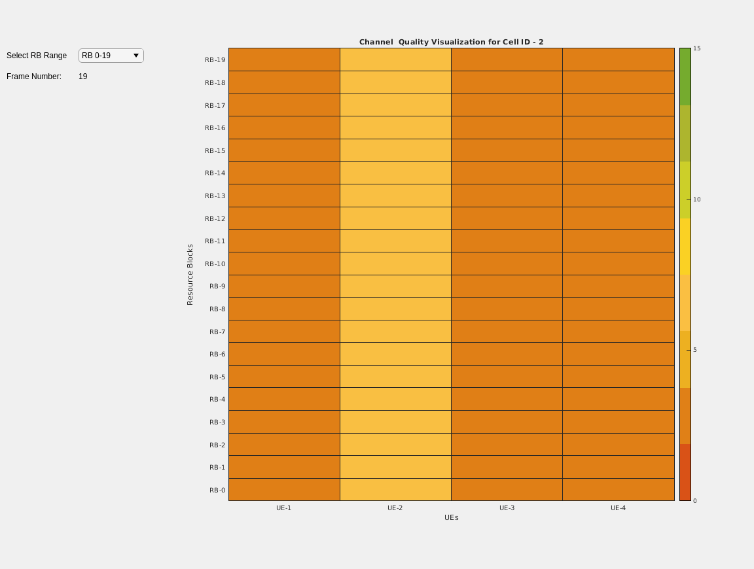Click the dark green colorbar segment near 15

(x=685, y=77)
